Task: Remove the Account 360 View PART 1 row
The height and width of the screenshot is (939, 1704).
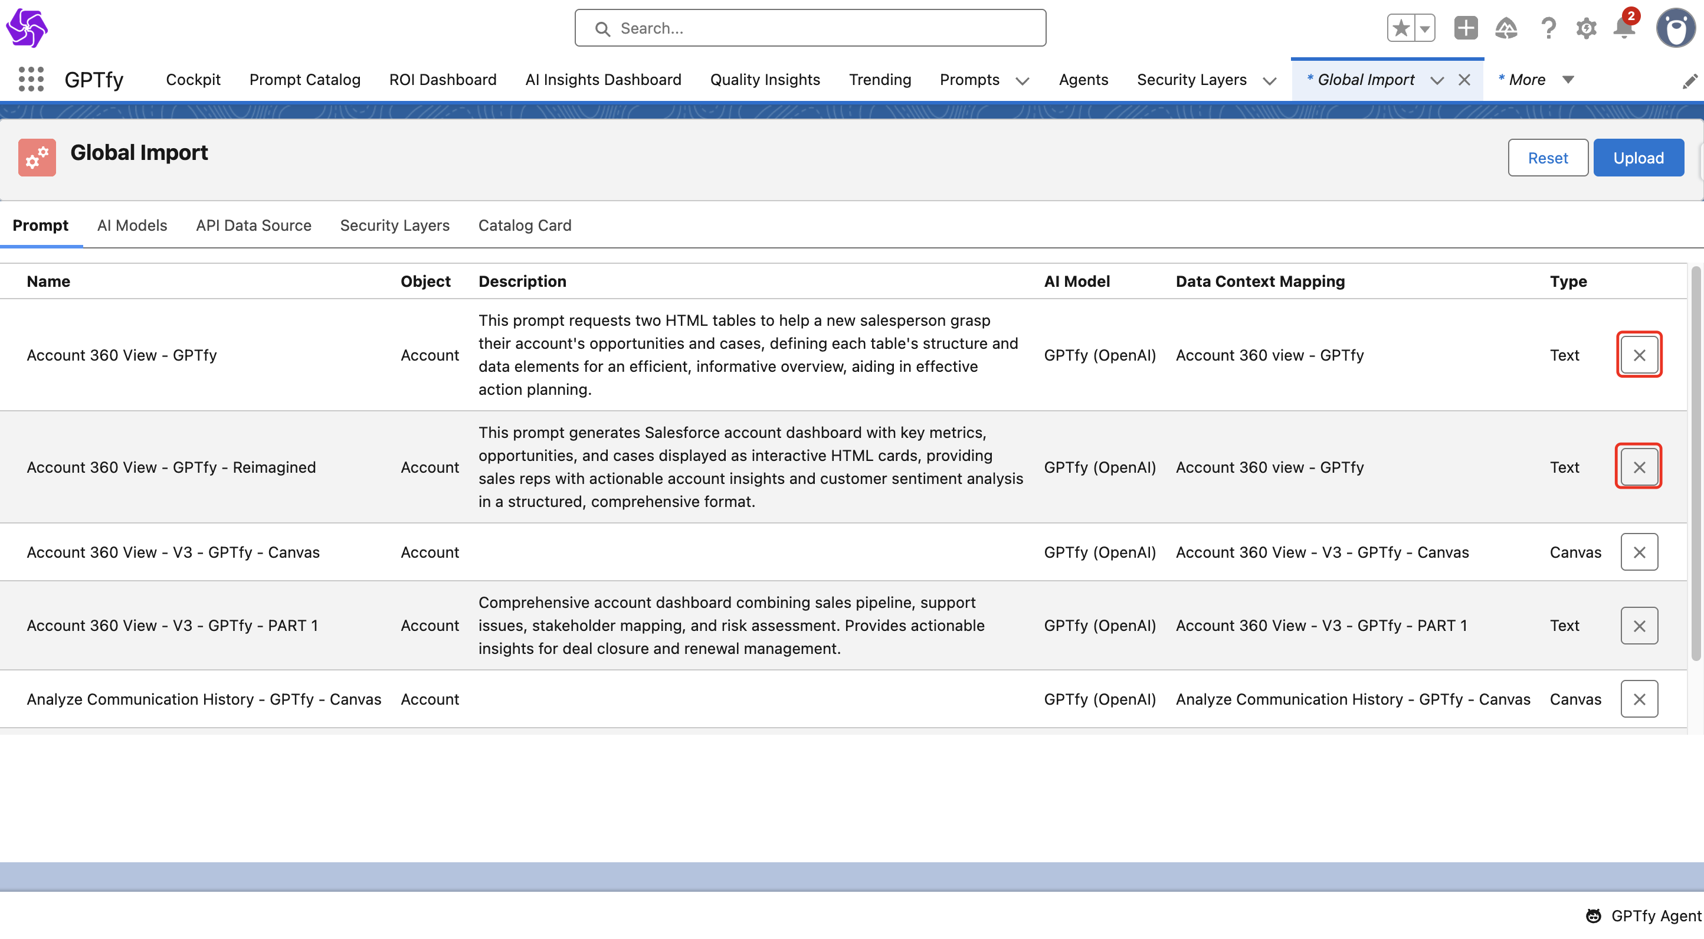Action: pyautogui.click(x=1639, y=626)
